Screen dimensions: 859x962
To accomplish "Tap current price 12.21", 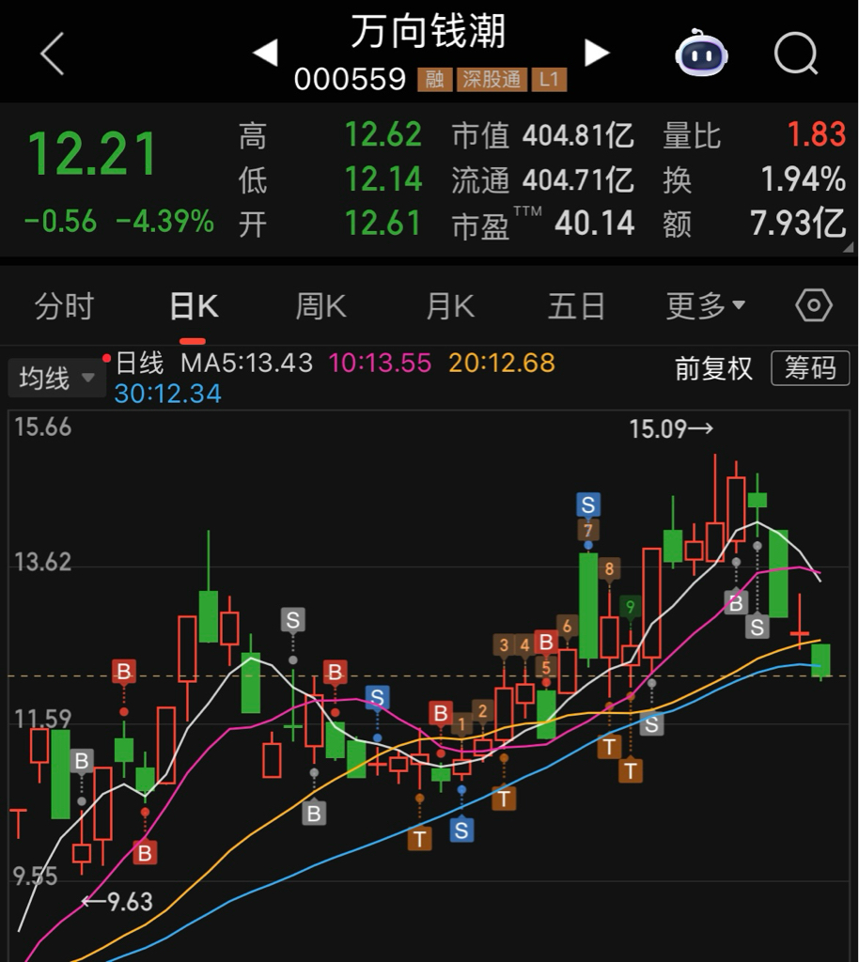I will [x=93, y=154].
